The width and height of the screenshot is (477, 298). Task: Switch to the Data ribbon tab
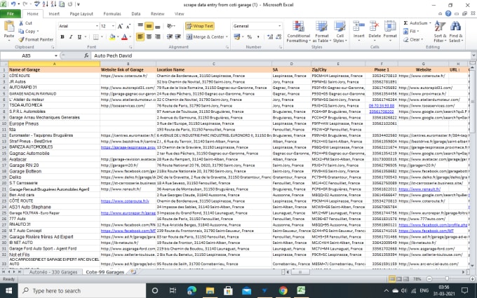click(135, 14)
